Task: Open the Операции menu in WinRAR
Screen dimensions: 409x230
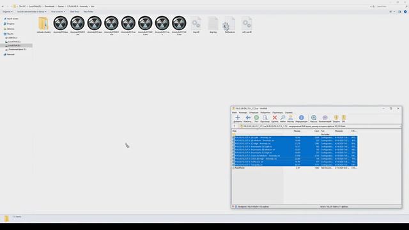Action: (254, 112)
